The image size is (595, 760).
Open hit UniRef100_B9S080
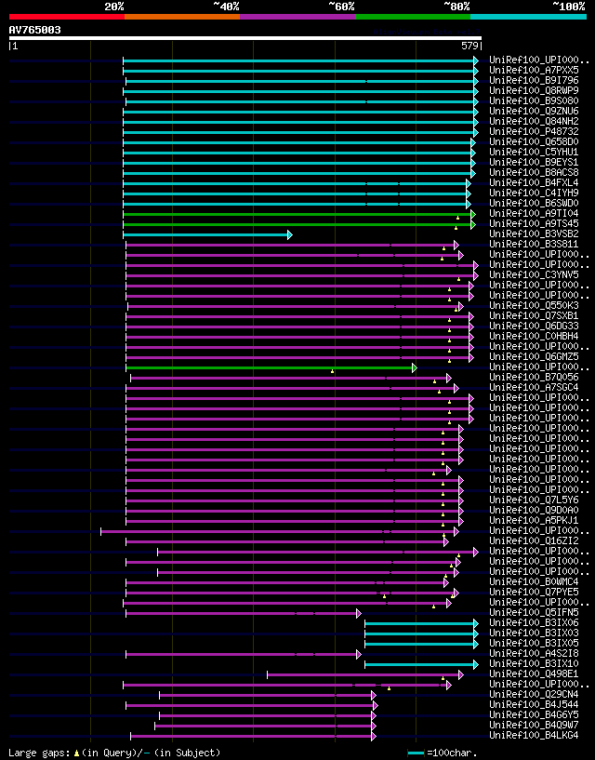pos(534,100)
